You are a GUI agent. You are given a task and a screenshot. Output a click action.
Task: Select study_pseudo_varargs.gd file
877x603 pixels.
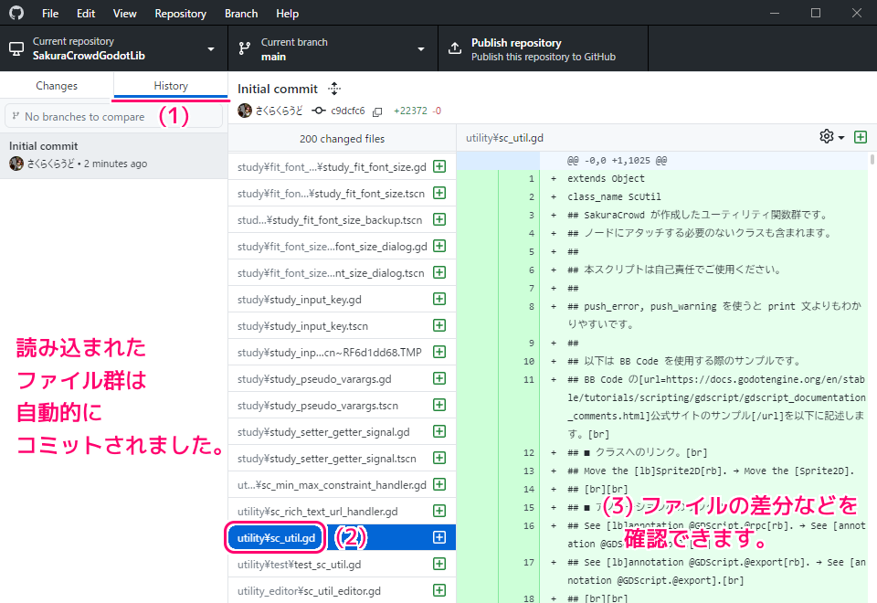(x=342, y=378)
